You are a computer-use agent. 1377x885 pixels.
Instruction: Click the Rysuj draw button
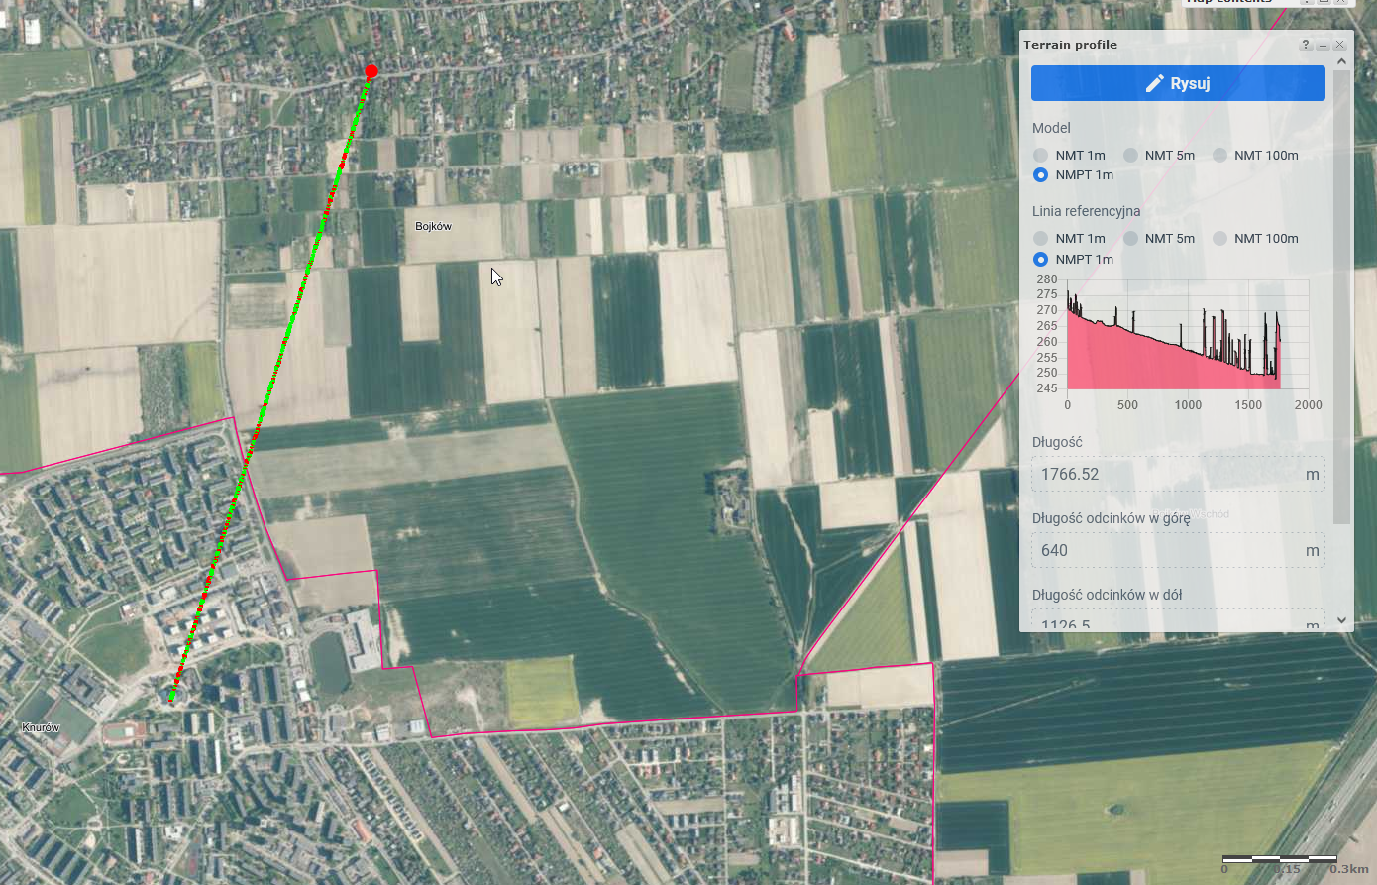click(x=1178, y=83)
